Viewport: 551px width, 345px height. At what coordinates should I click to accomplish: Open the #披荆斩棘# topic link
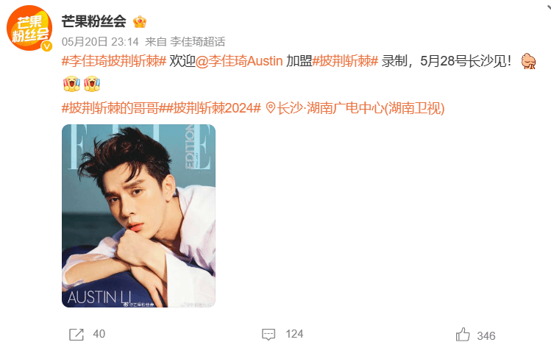pyautogui.click(x=345, y=61)
